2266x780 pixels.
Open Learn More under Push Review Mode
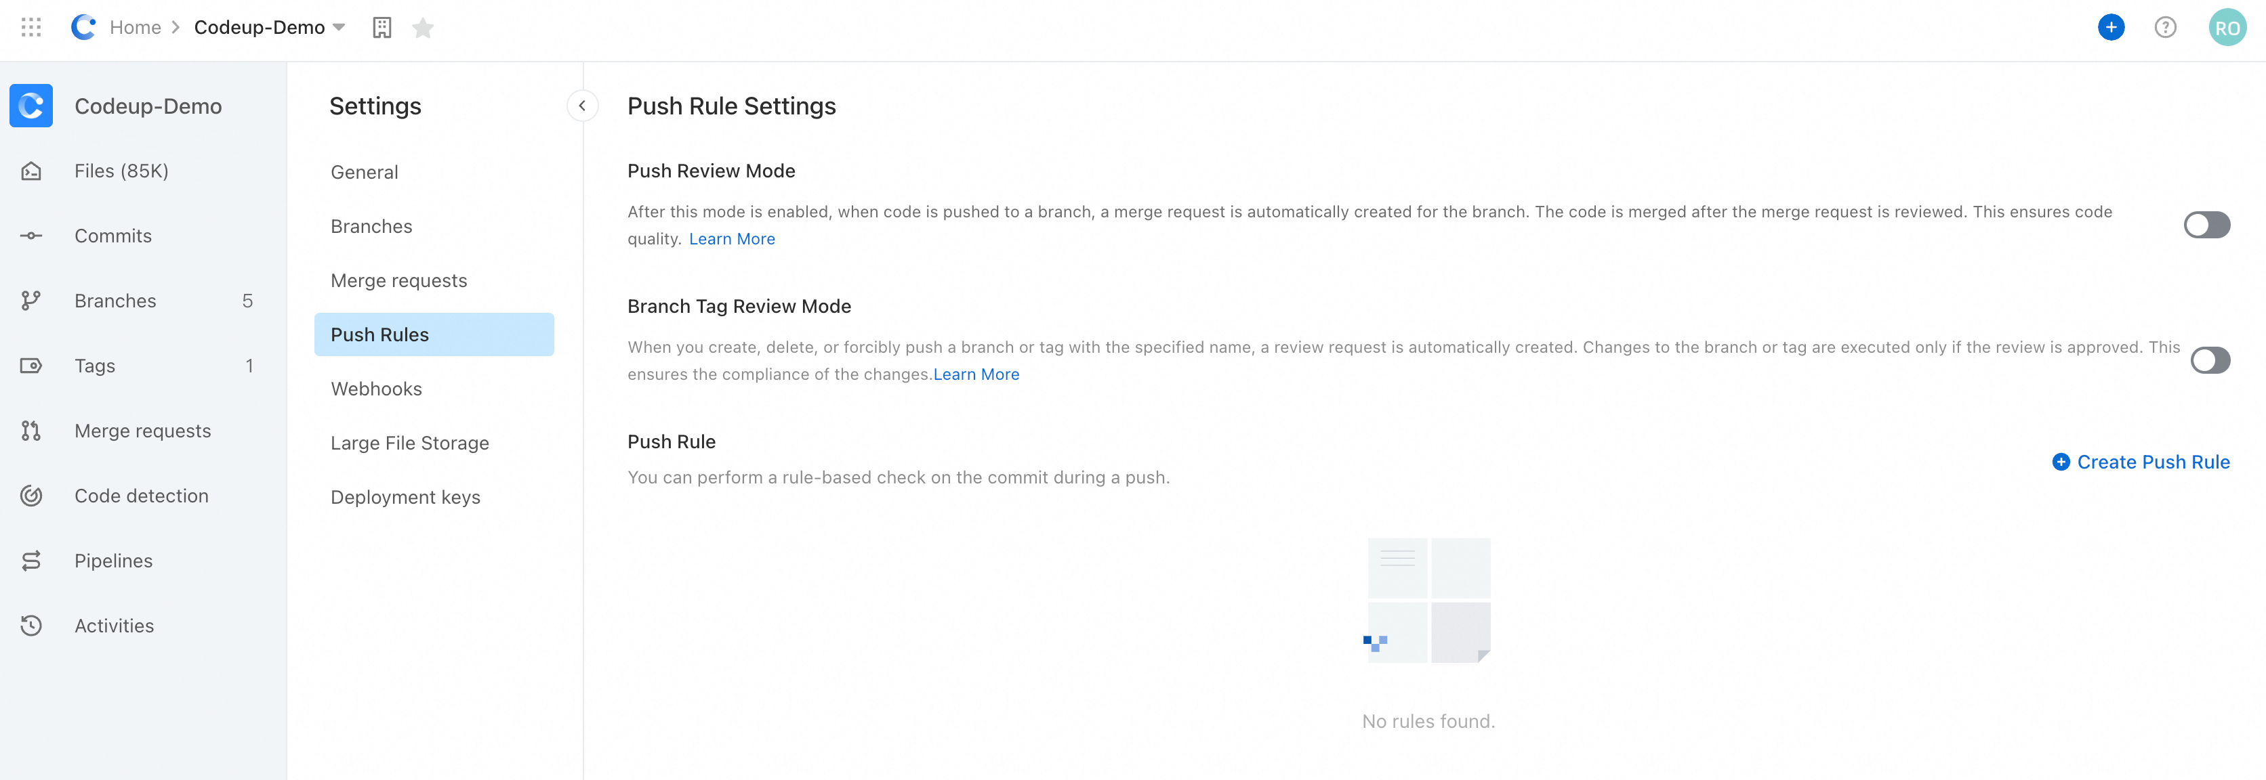click(x=731, y=239)
